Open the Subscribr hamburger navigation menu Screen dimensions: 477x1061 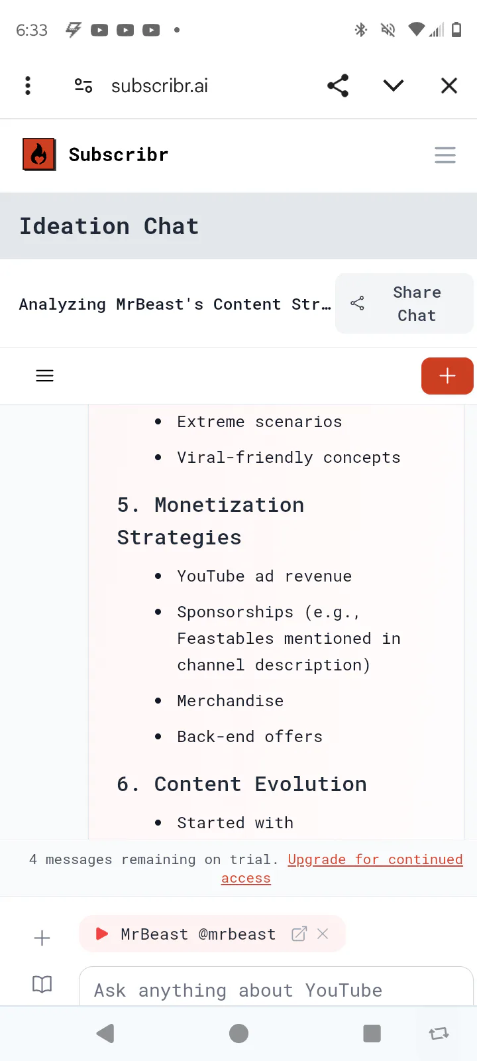[445, 155]
